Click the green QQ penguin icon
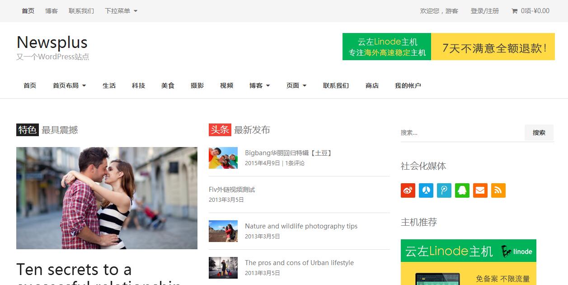 [x=462, y=190]
